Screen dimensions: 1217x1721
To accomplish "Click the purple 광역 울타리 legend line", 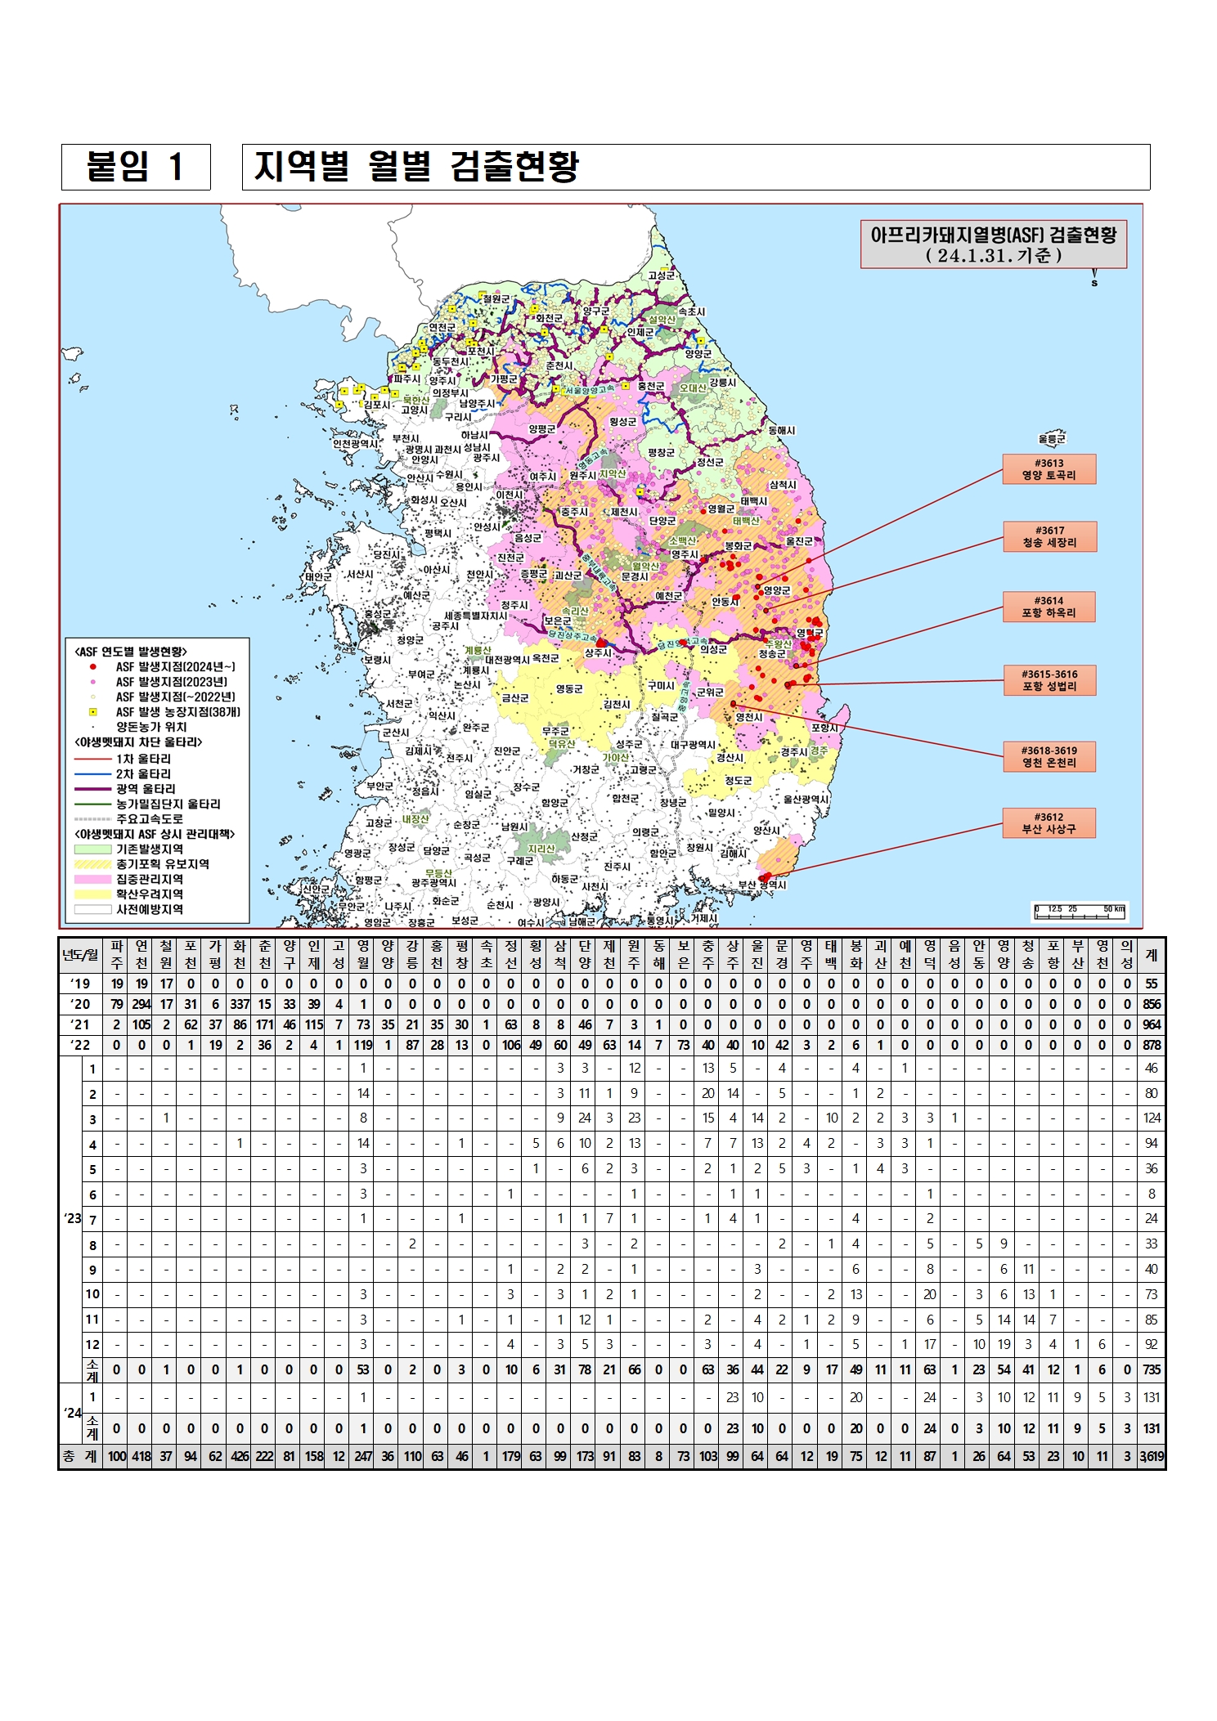I will [x=92, y=789].
